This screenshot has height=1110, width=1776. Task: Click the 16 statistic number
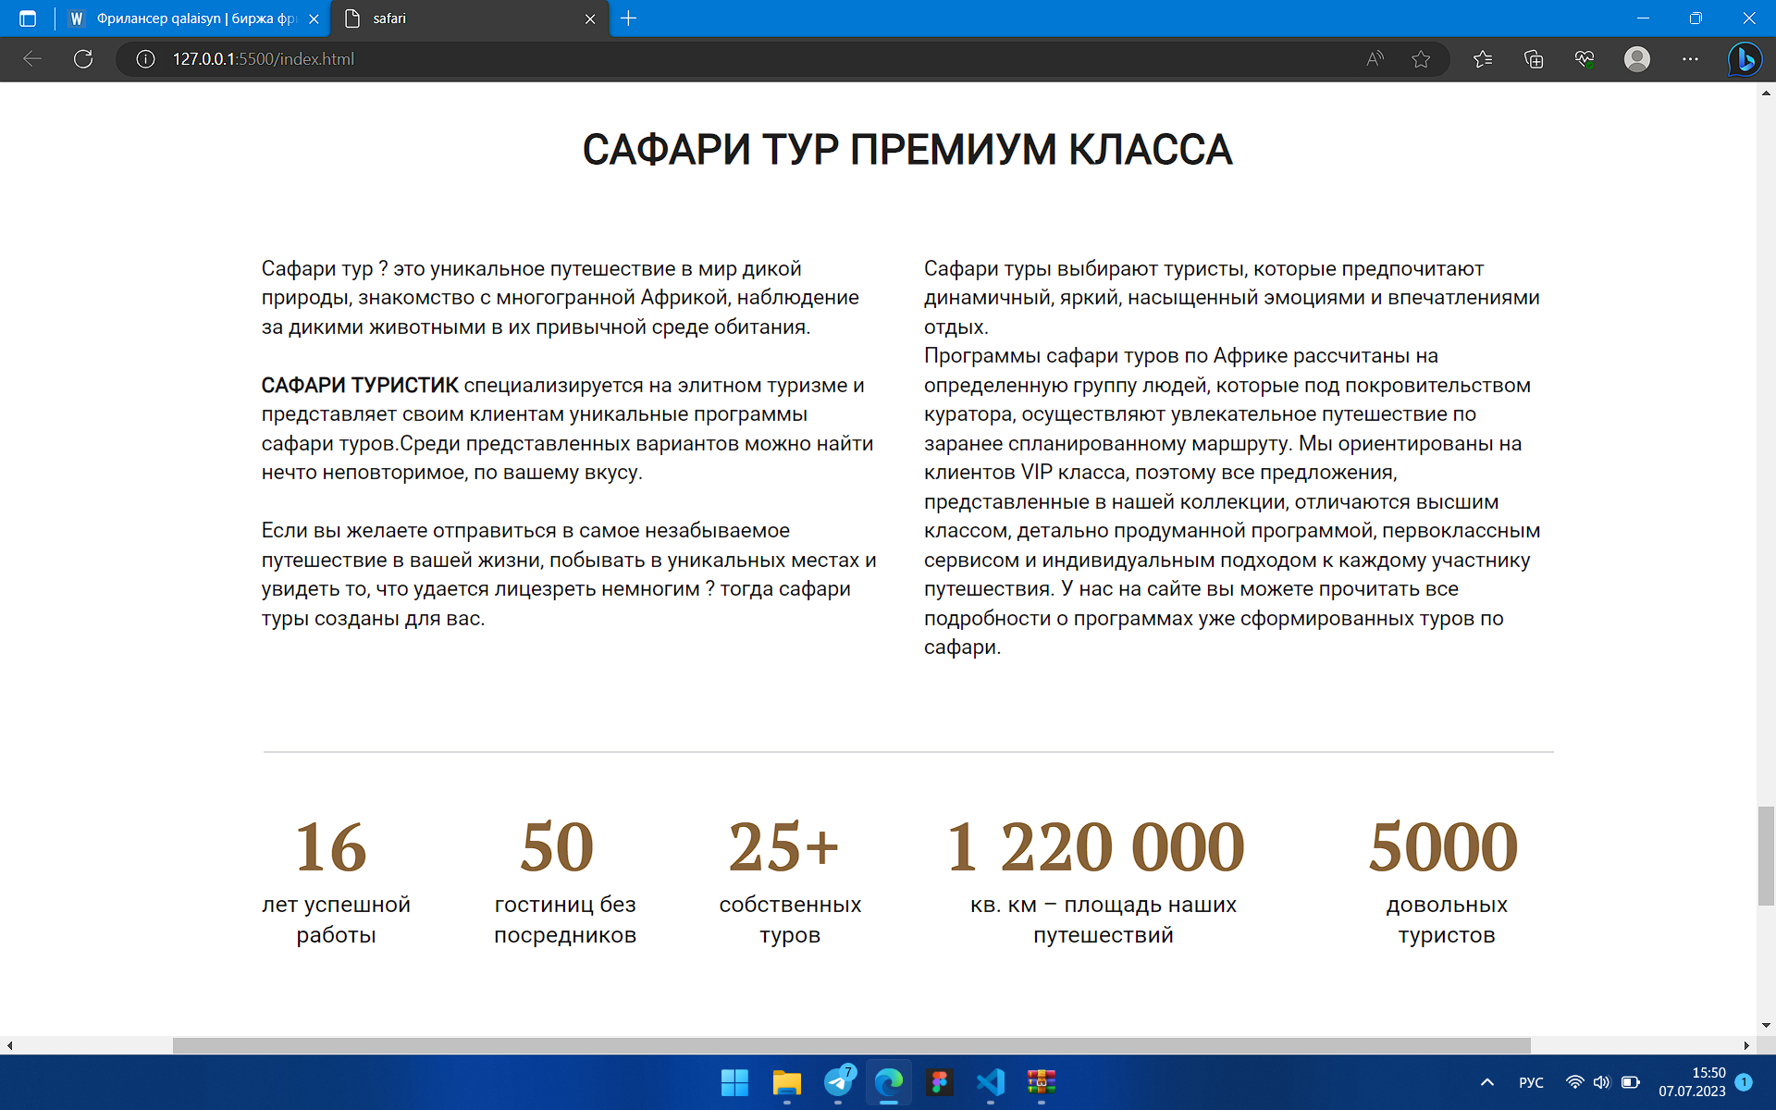(331, 847)
